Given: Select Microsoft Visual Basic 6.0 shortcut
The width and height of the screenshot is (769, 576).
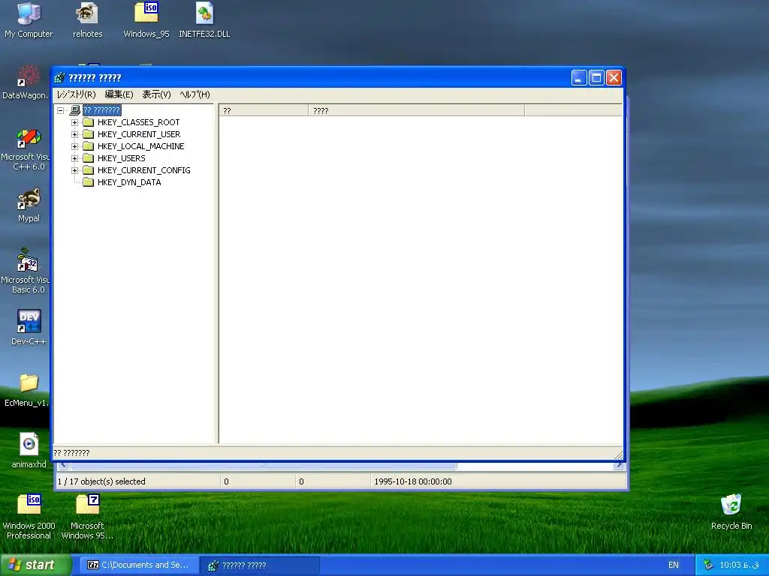Looking at the screenshot, I should coord(26,271).
